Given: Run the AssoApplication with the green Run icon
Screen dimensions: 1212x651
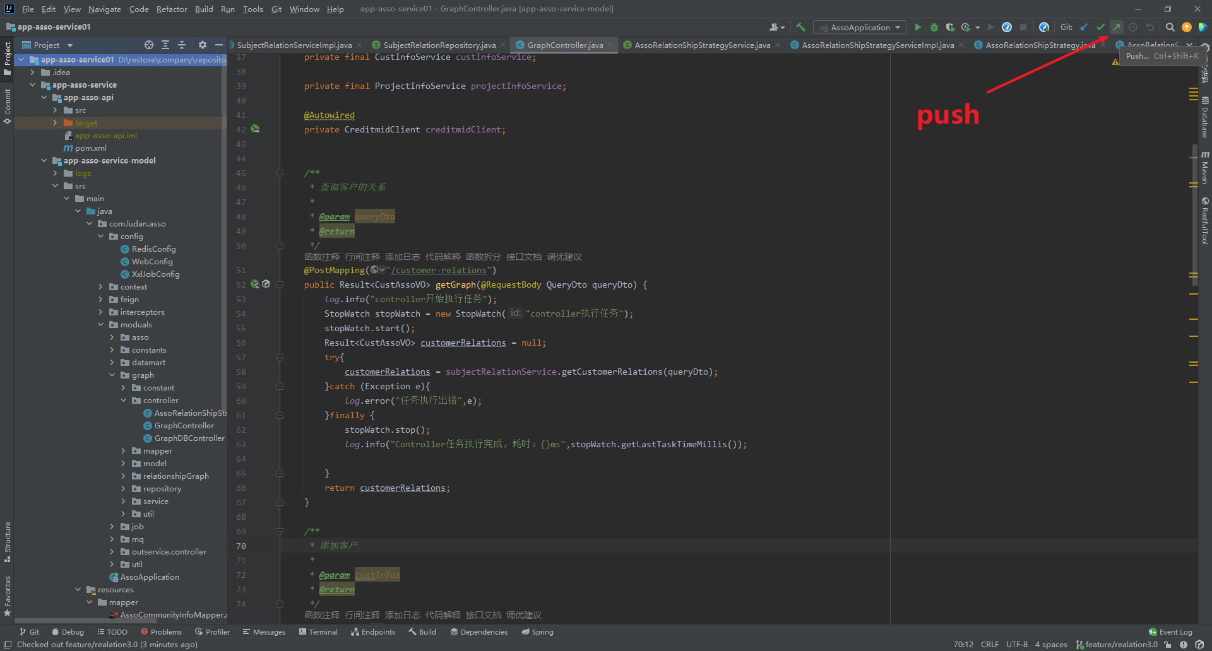Looking at the screenshot, I should tap(918, 27).
